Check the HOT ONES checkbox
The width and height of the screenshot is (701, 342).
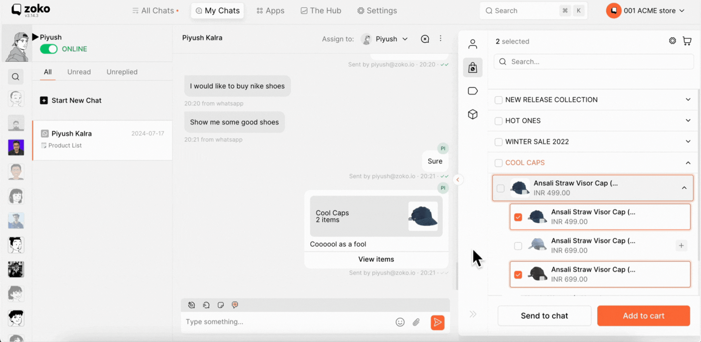point(498,121)
